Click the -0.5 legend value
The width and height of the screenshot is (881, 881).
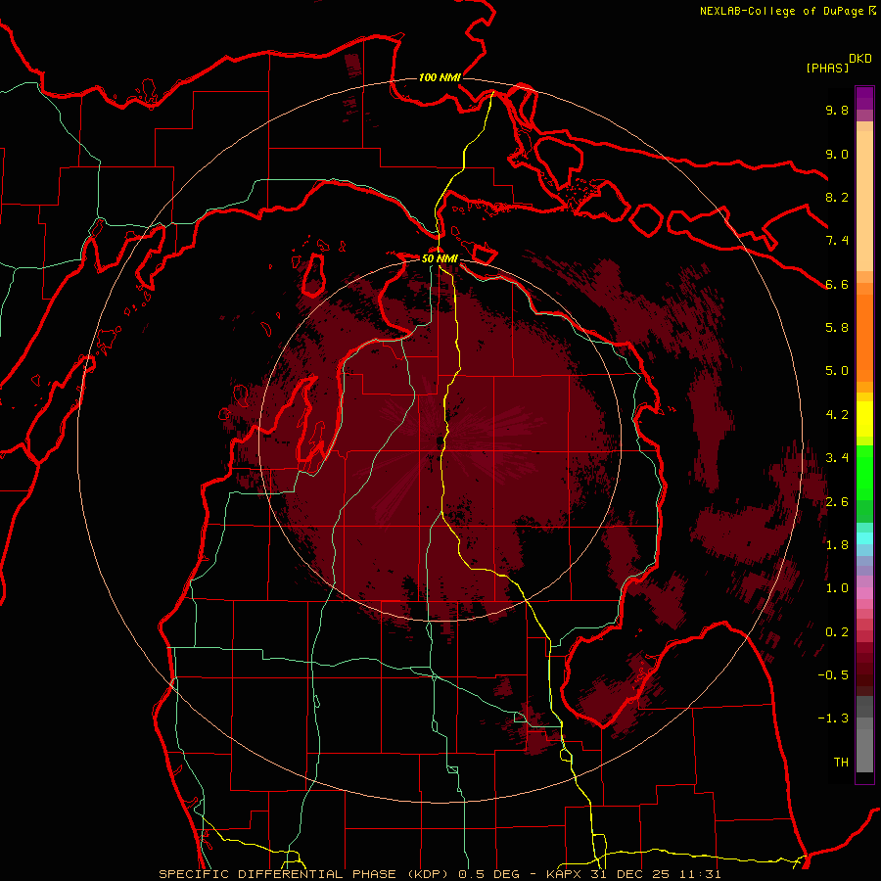click(833, 675)
